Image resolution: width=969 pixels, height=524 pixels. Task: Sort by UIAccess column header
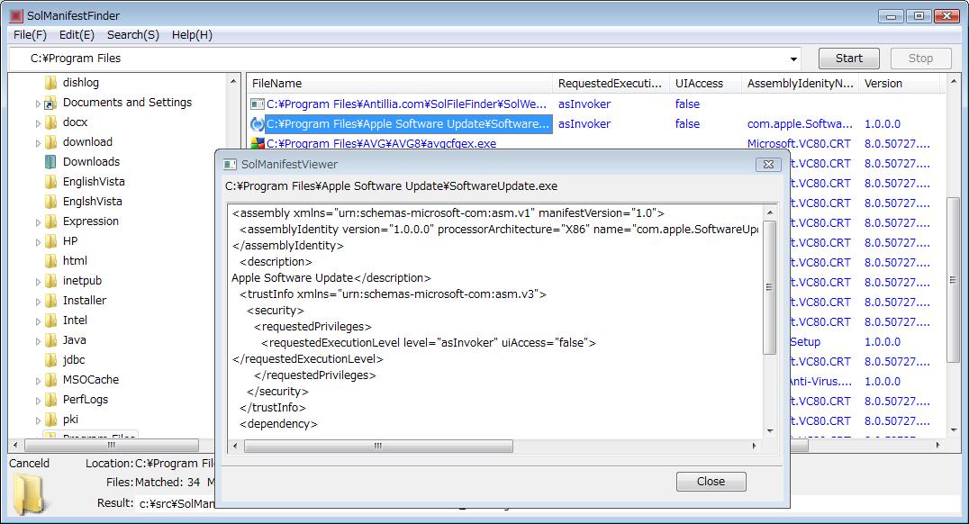click(x=705, y=84)
